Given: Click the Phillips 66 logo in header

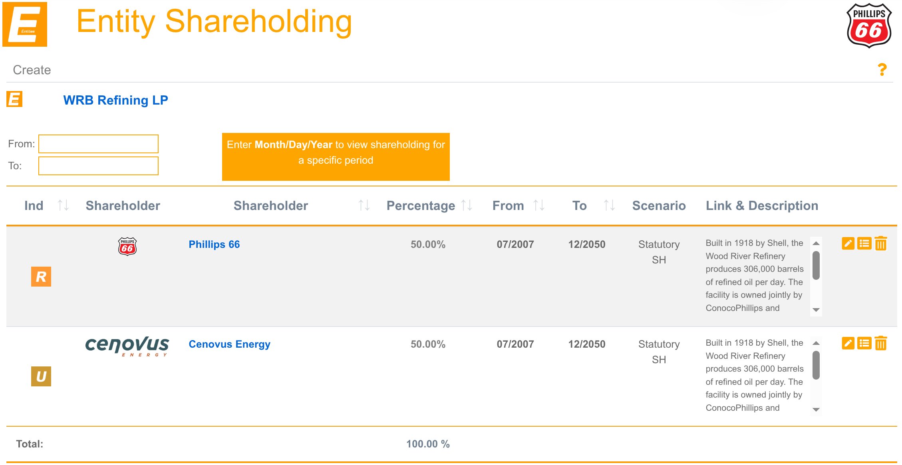Looking at the screenshot, I should [869, 26].
